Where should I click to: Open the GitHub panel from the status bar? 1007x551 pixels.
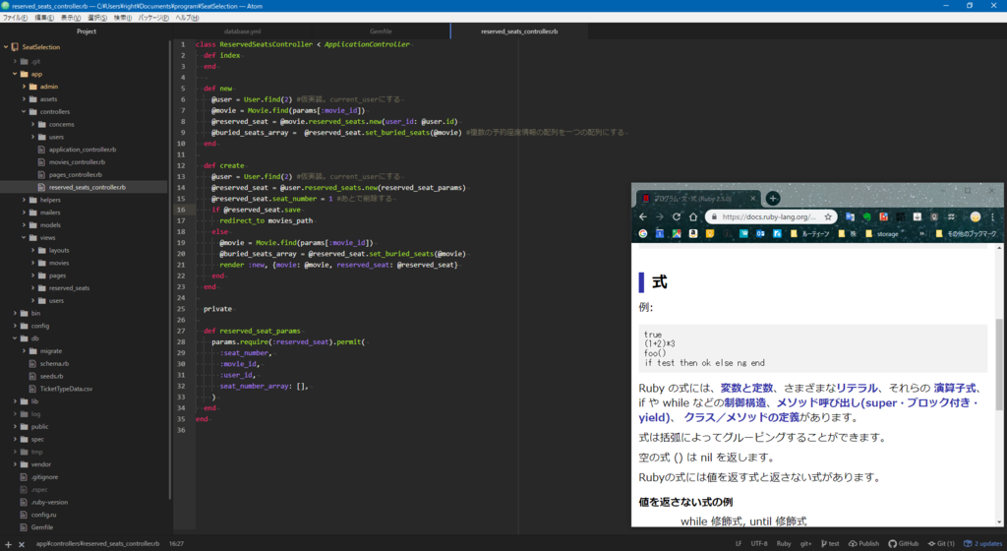903,543
